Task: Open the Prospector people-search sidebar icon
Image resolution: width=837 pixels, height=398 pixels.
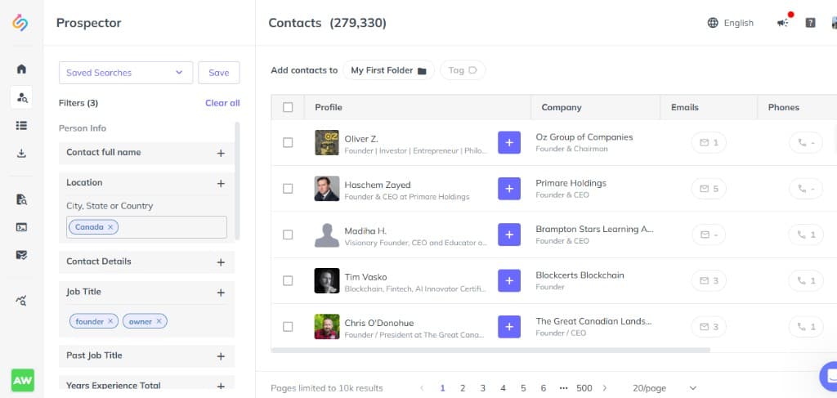Action: click(x=21, y=97)
